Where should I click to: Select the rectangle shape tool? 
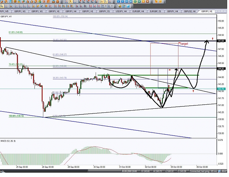pos(91,6)
